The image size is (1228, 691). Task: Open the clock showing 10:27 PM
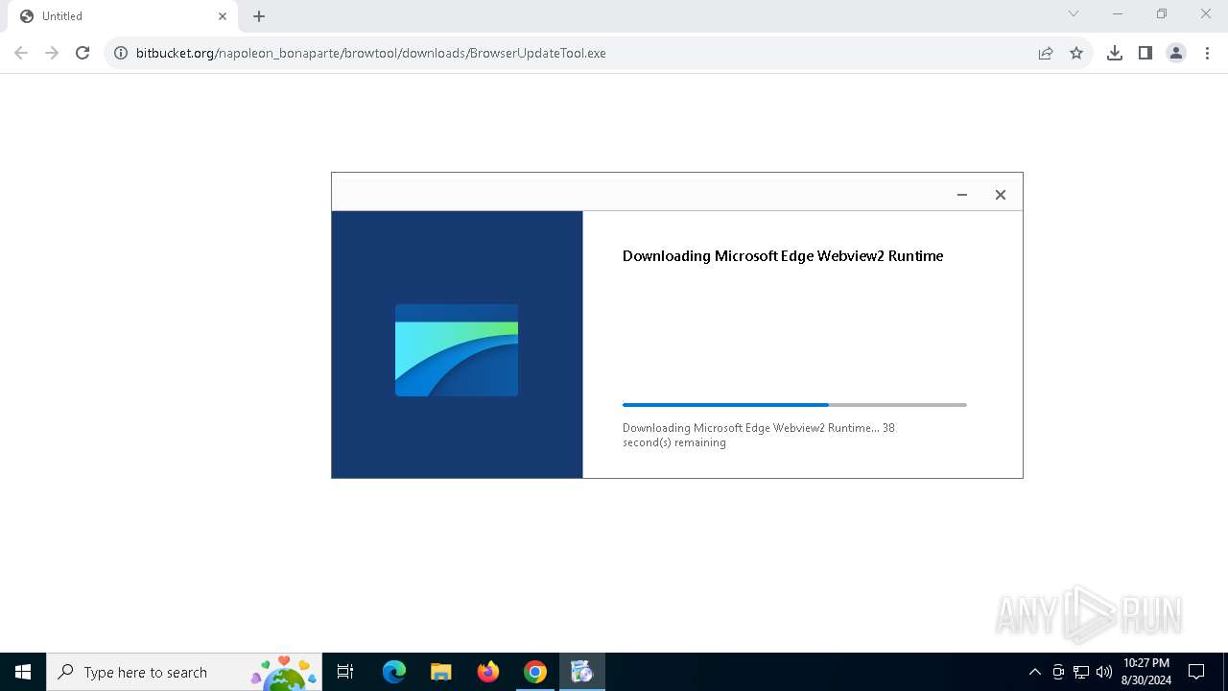pyautogui.click(x=1146, y=672)
